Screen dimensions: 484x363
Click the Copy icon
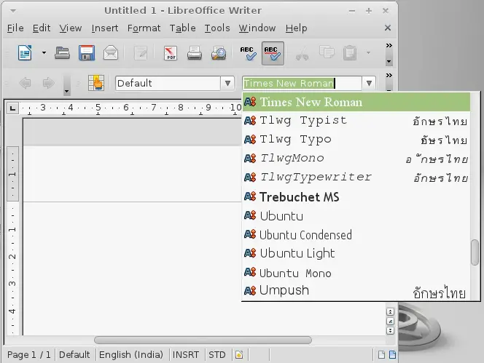pos(327,52)
